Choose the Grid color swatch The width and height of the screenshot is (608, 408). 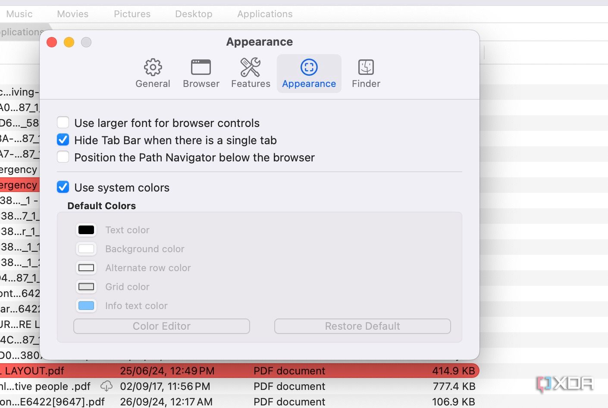click(86, 287)
